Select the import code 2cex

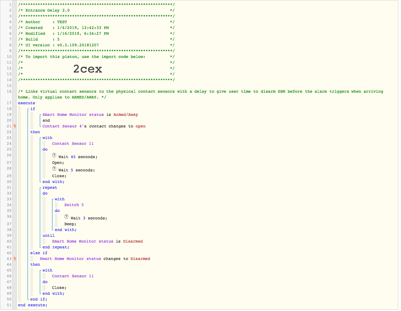[x=88, y=68]
